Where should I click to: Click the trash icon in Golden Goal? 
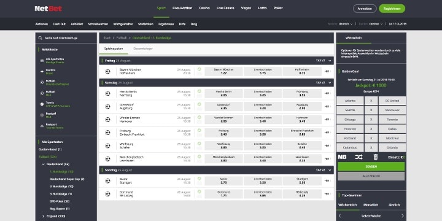[x=376, y=157]
